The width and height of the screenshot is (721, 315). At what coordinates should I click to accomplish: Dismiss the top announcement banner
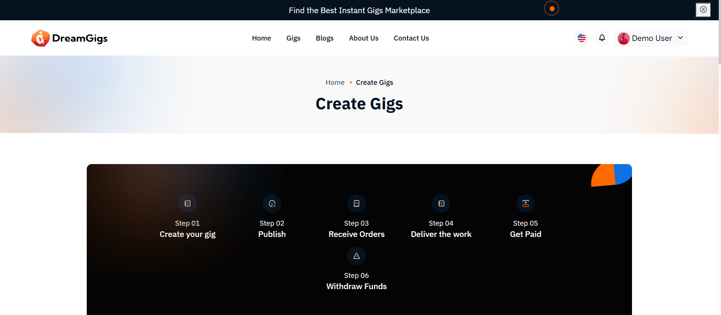tap(703, 10)
